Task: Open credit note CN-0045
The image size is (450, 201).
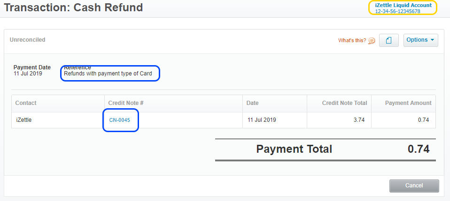Action: click(x=120, y=120)
